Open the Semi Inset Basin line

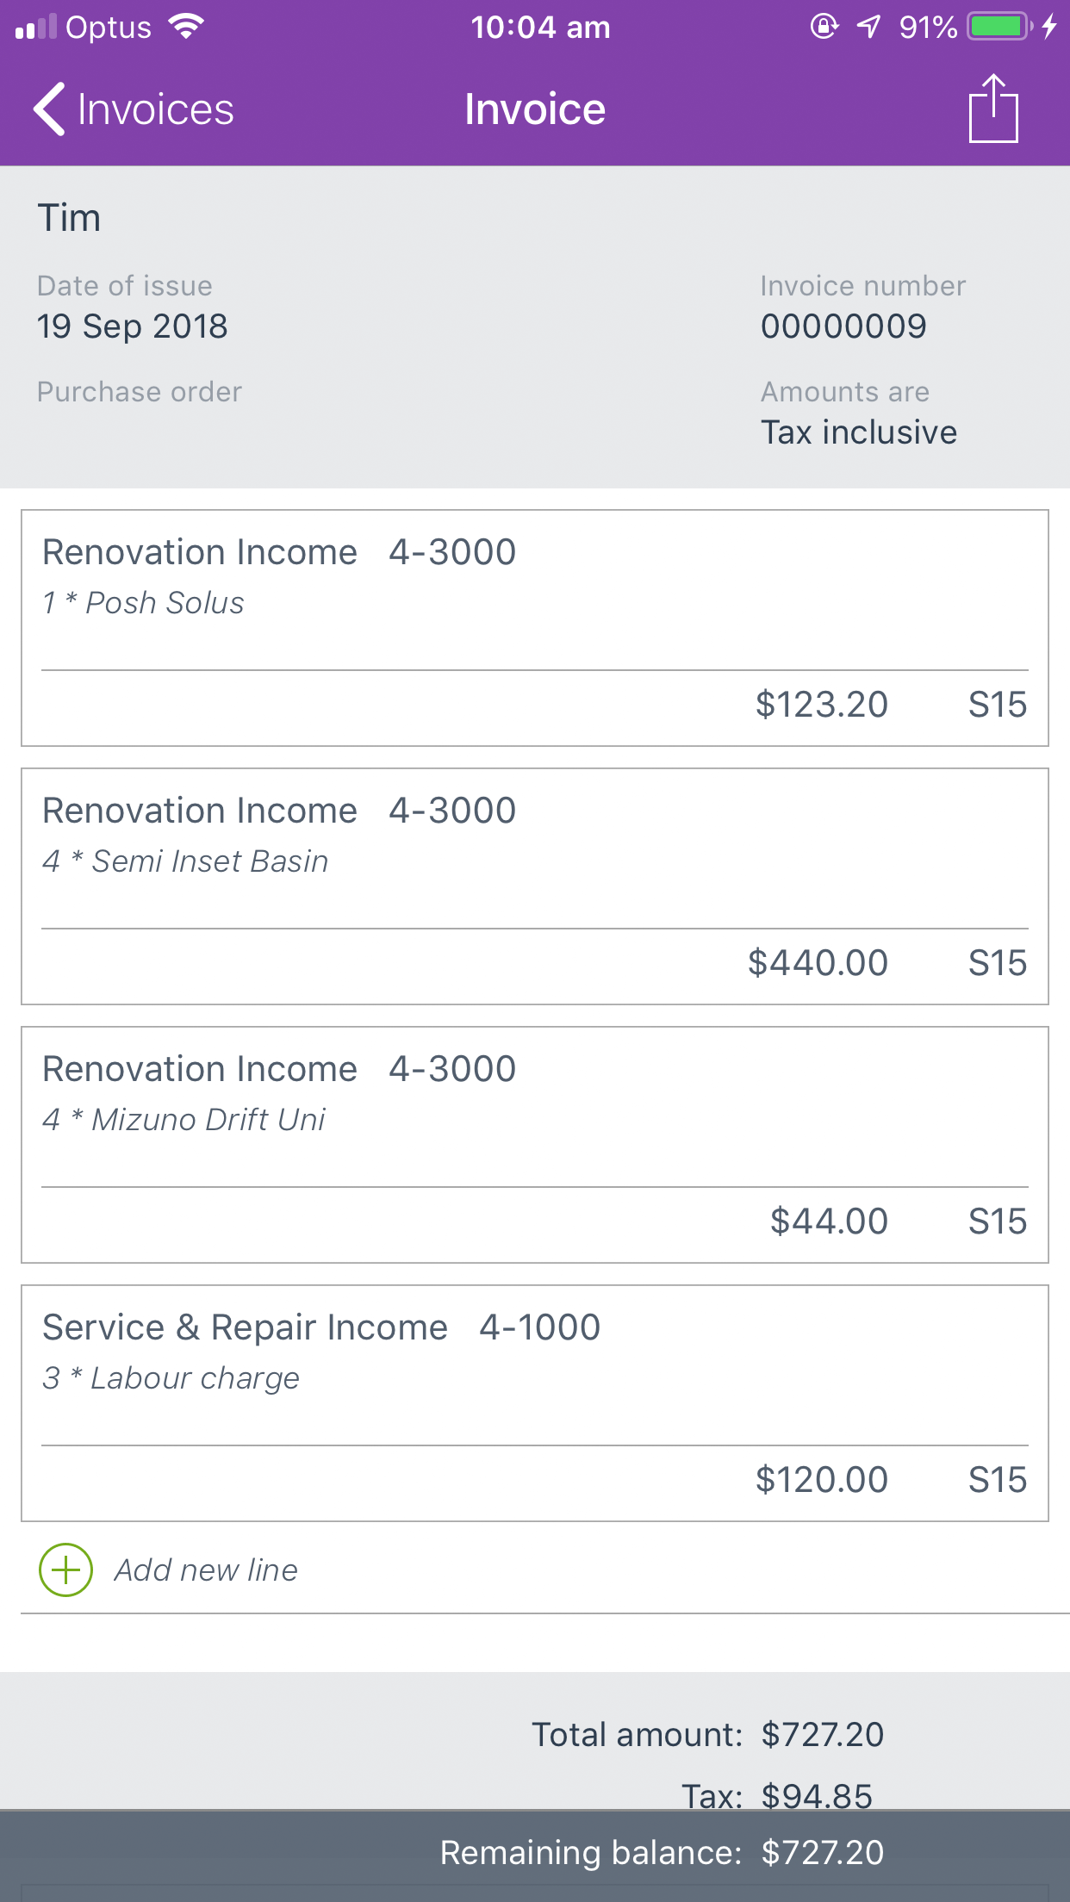(x=534, y=861)
